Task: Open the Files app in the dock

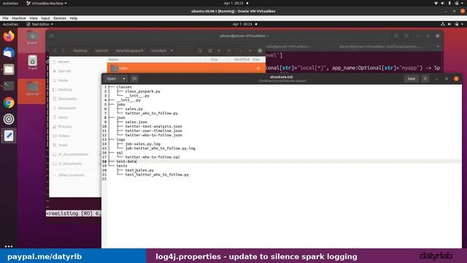Action: pyautogui.click(x=9, y=69)
